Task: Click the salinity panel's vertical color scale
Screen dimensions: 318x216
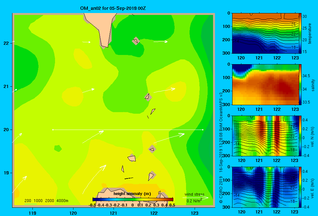Action: (x=301, y=84)
